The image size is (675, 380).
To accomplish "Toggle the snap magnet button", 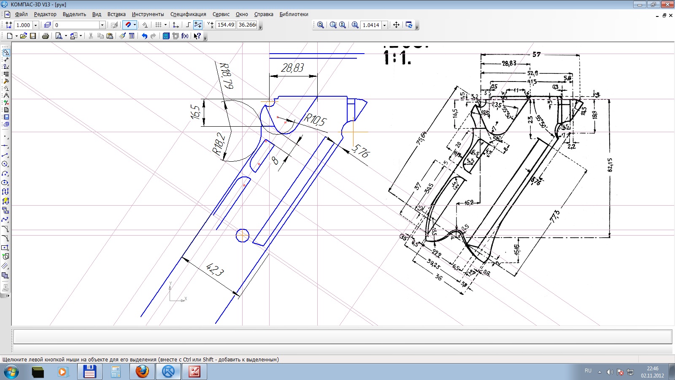I will click(x=128, y=25).
